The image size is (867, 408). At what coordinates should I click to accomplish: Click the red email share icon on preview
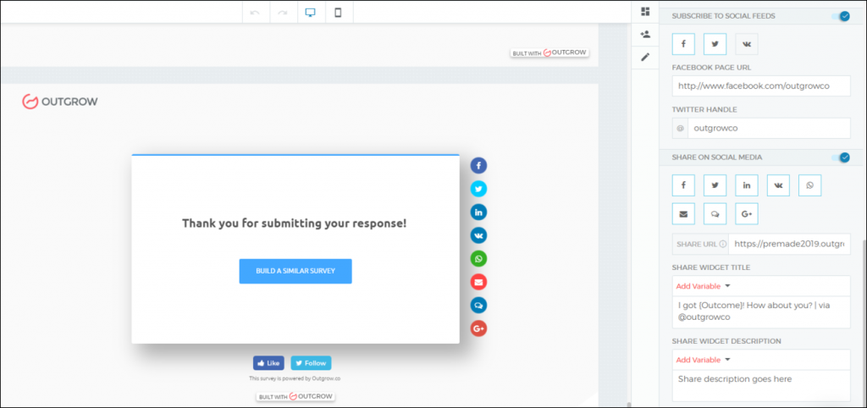click(478, 282)
